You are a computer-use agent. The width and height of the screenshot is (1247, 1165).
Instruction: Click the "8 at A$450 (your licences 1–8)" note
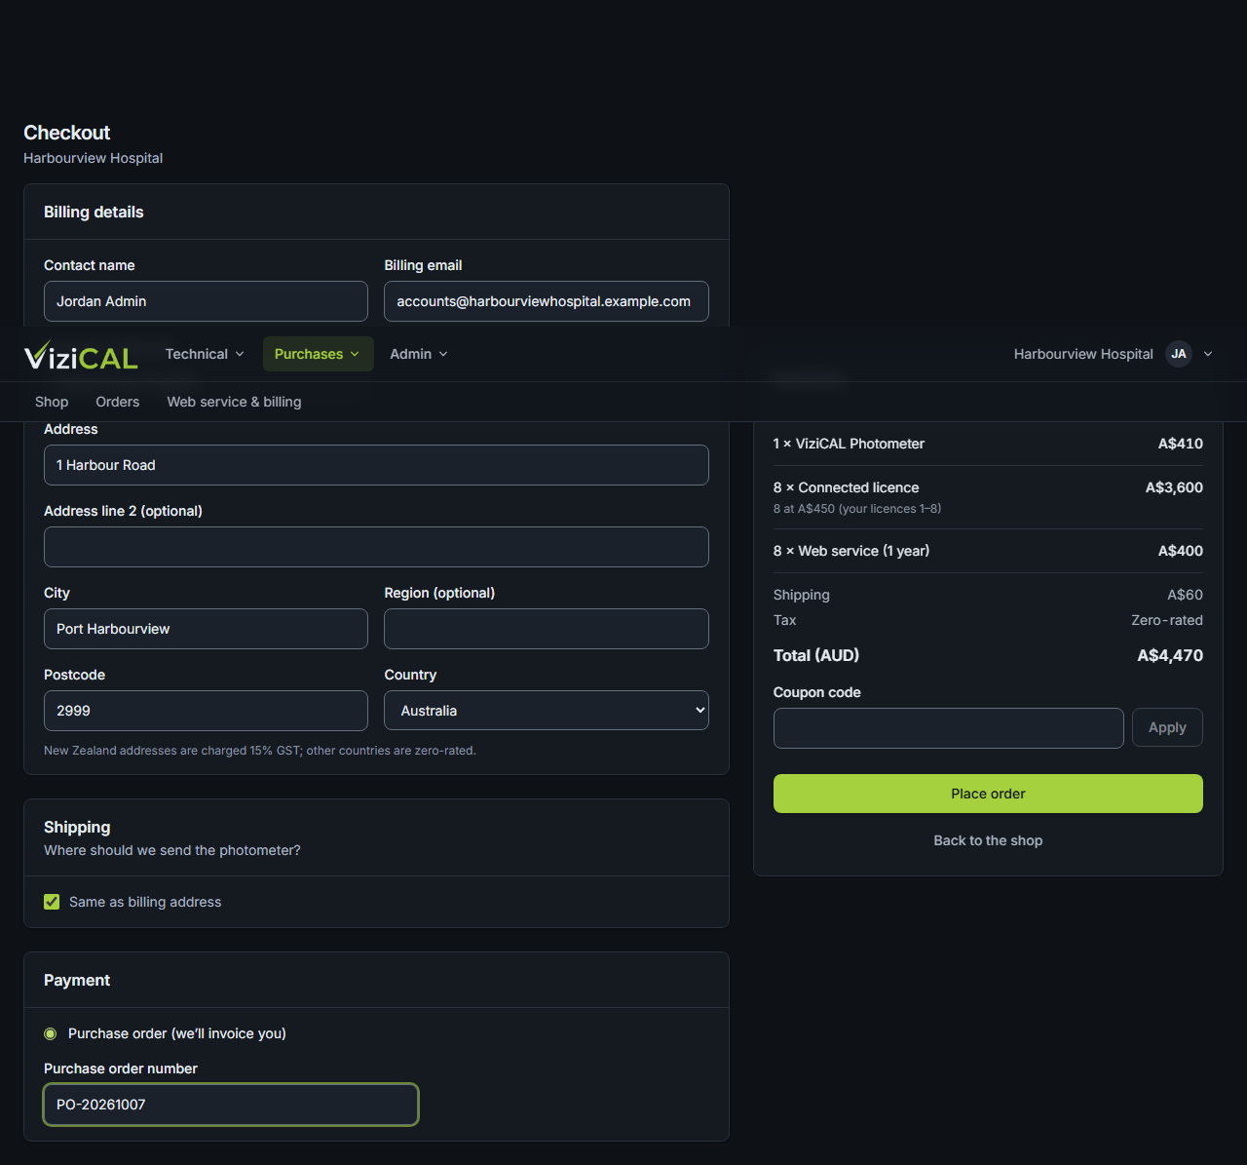(857, 509)
